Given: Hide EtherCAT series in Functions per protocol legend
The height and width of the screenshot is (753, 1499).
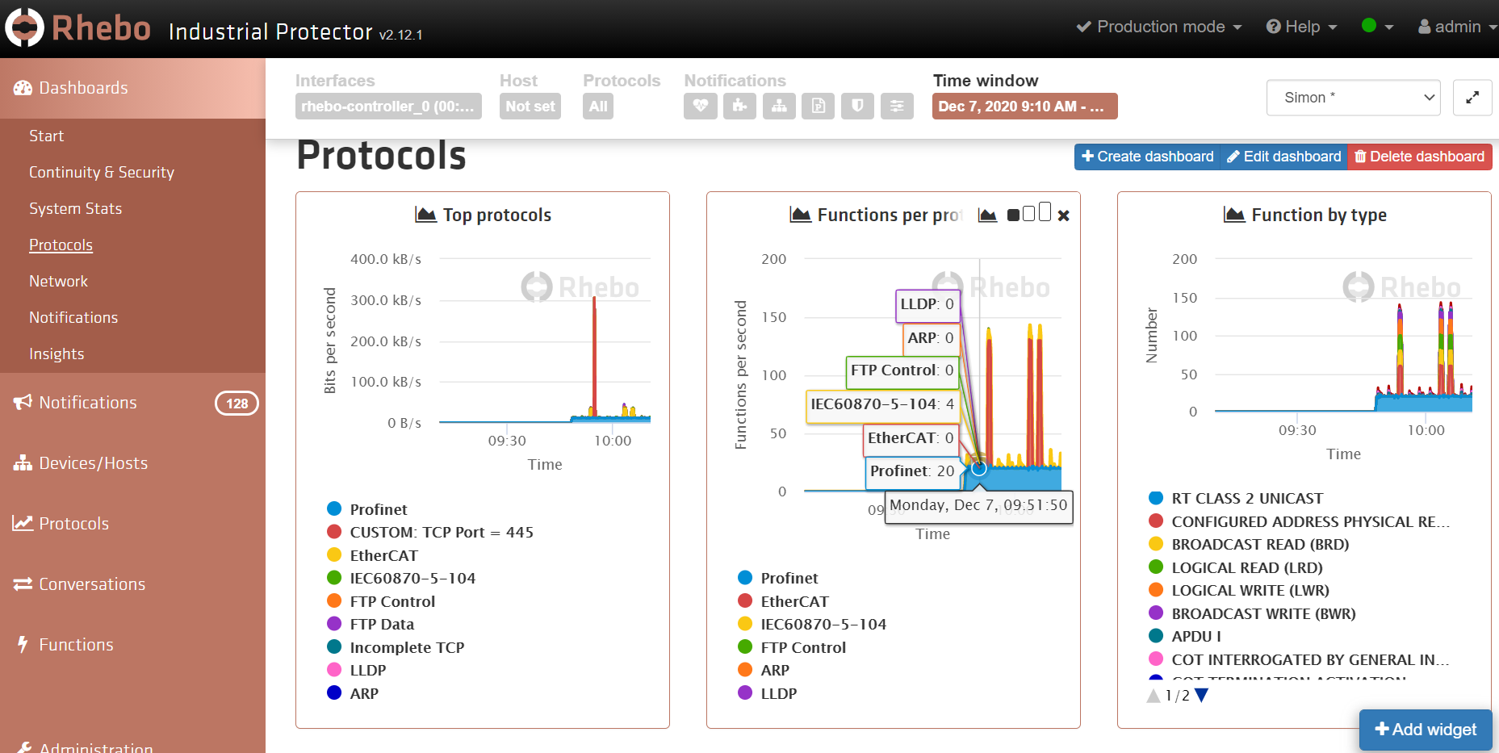Looking at the screenshot, I should 793,601.
